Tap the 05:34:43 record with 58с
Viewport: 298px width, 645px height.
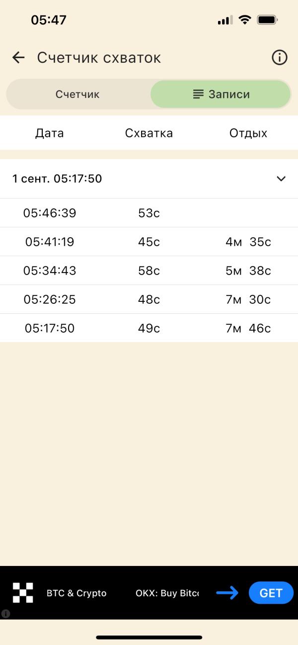tap(149, 271)
